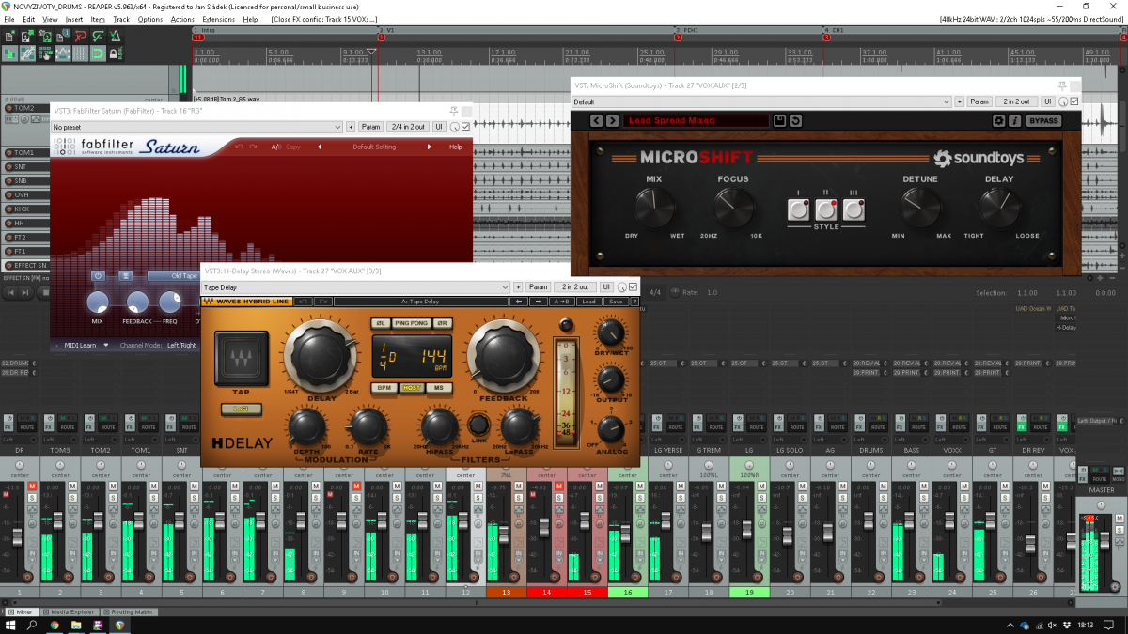
Task: Click the H-Delay Load button
Action: (588, 302)
